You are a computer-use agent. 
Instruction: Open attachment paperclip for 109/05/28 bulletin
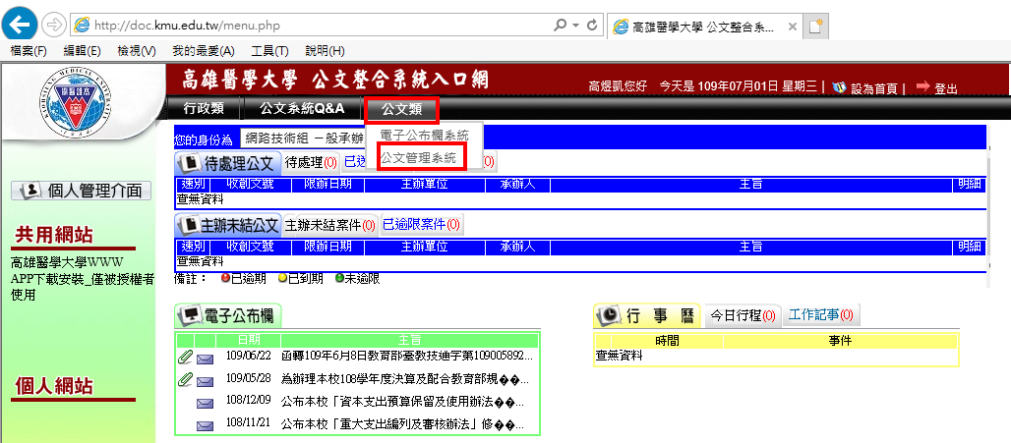[x=185, y=379]
